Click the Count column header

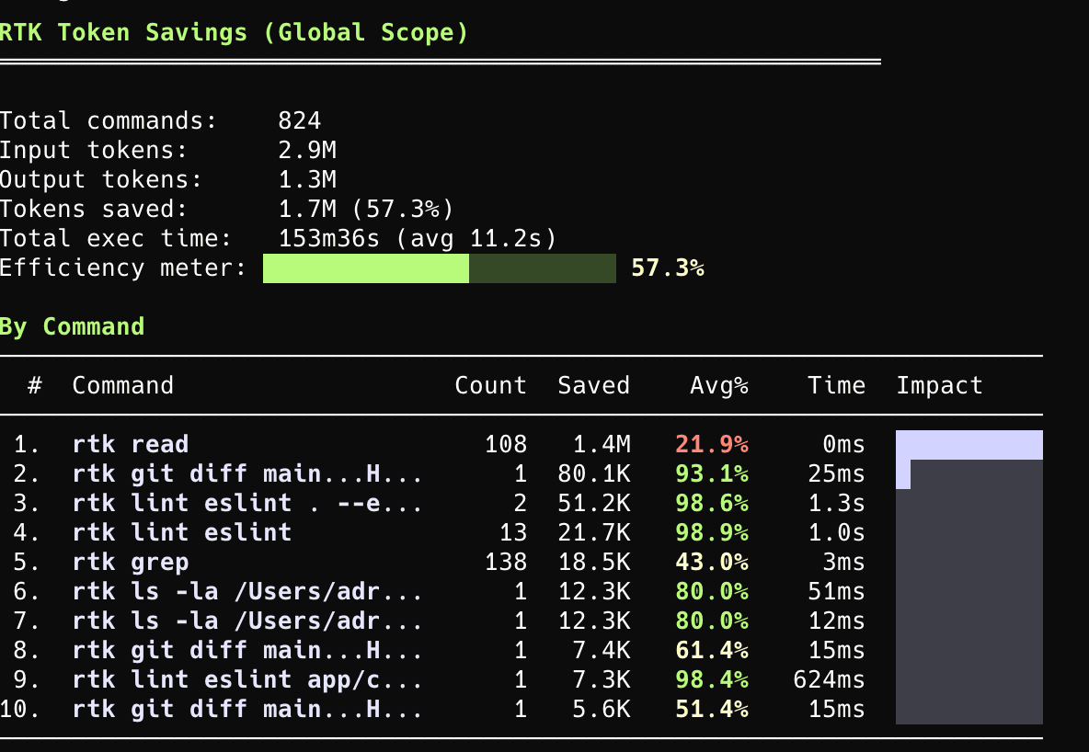pos(490,385)
